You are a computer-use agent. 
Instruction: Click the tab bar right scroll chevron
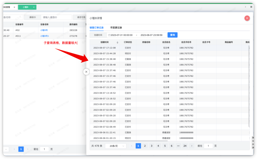pos(245,7)
